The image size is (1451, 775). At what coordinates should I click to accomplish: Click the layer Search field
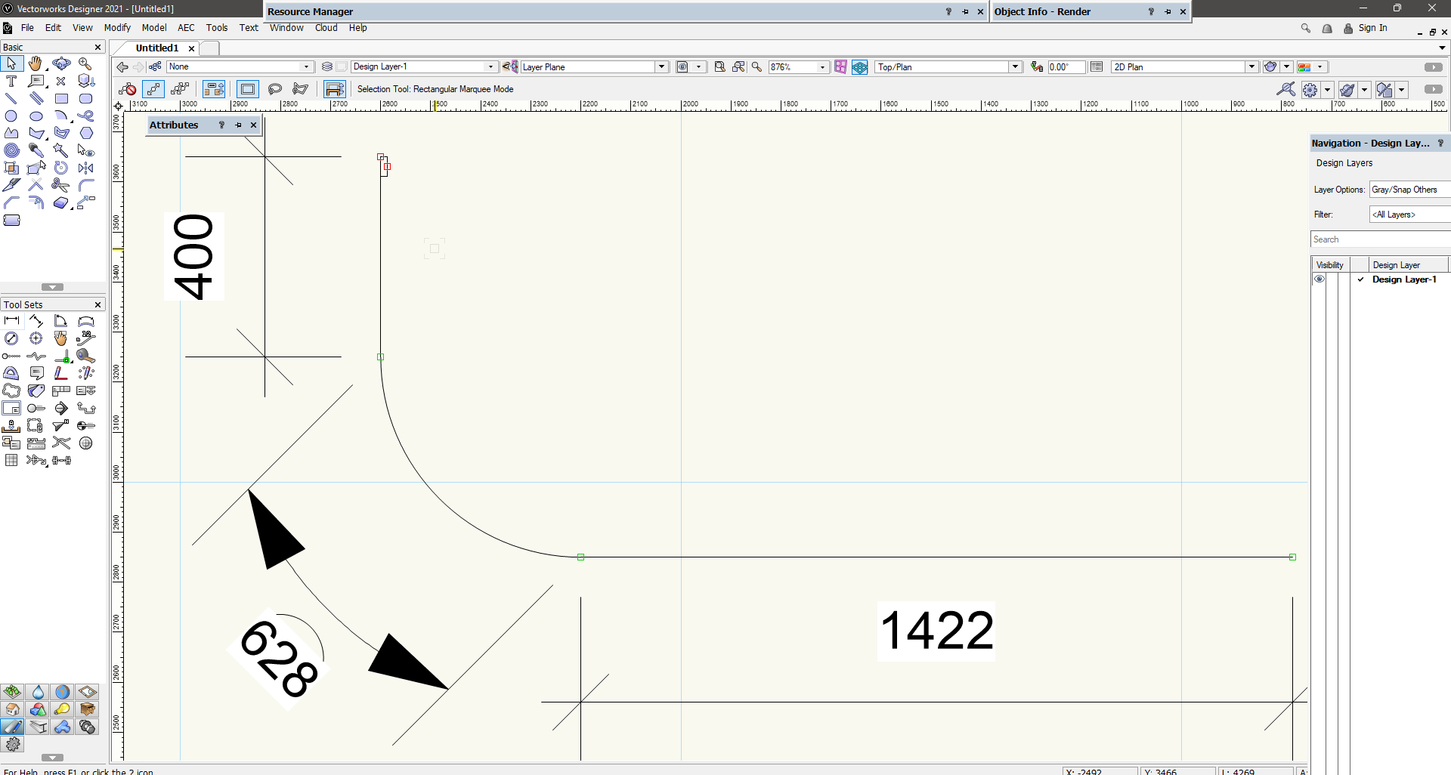[x=1379, y=239]
